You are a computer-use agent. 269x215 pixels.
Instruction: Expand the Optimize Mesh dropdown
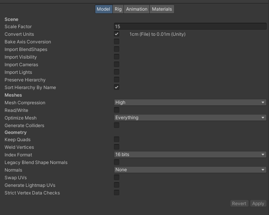(x=190, y=118)
